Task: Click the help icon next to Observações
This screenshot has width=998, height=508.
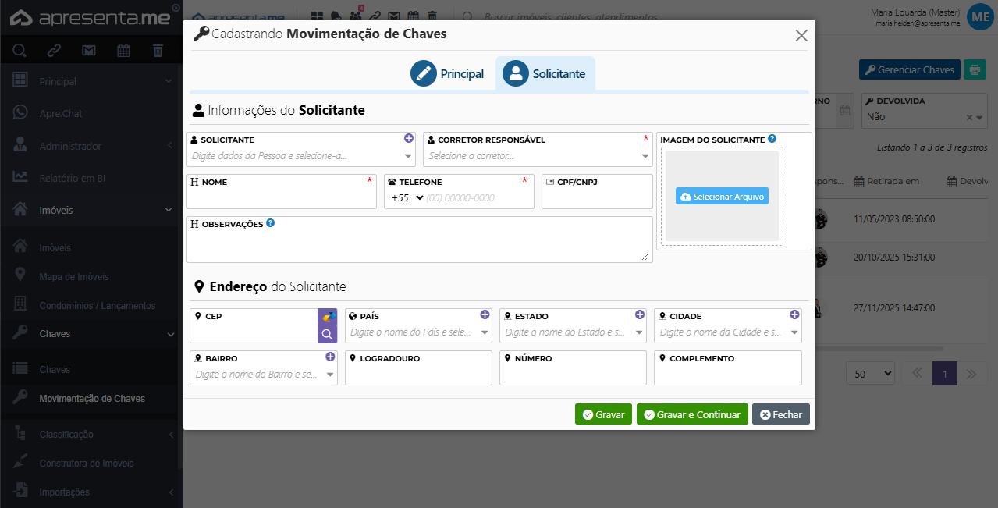Action: click(270, 223)
